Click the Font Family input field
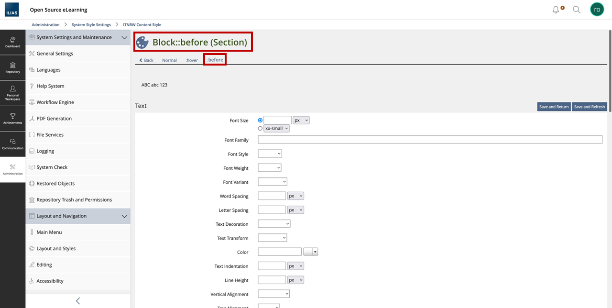The height and width of the screenshot is (308, 612). pos(430,140)
